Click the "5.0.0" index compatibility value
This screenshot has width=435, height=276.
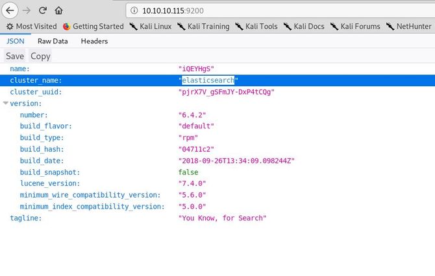click(192, 207)
